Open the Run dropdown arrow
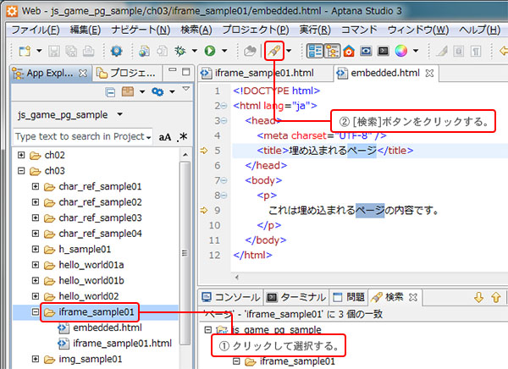508x369 pixels. [224, 51]
